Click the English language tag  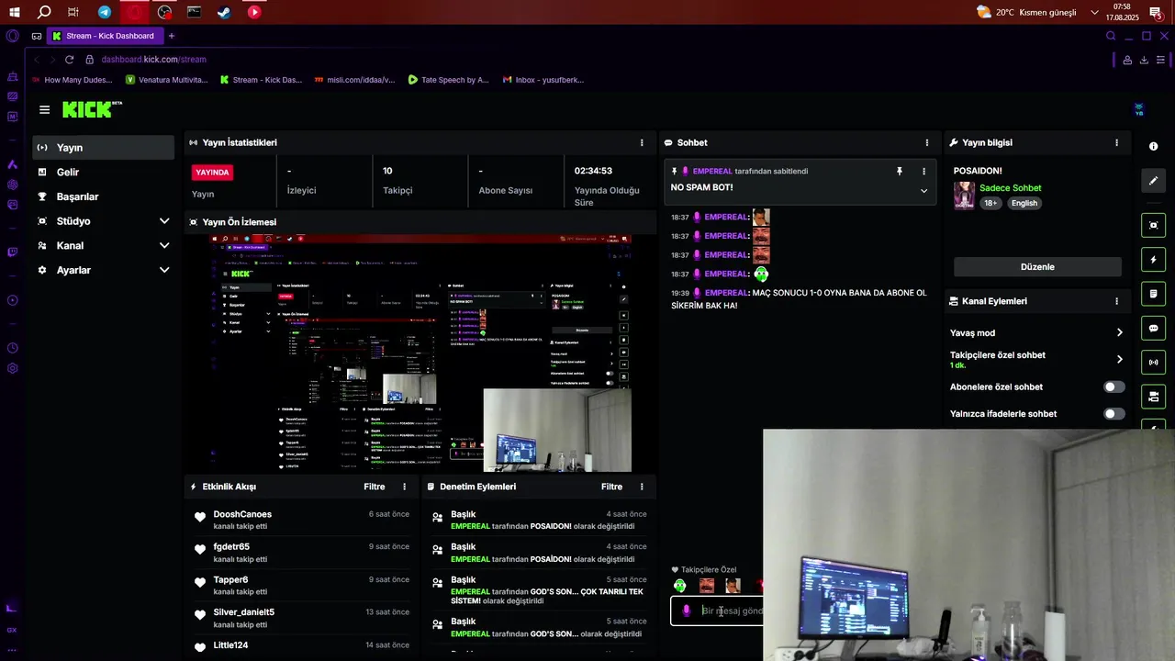1024,203
